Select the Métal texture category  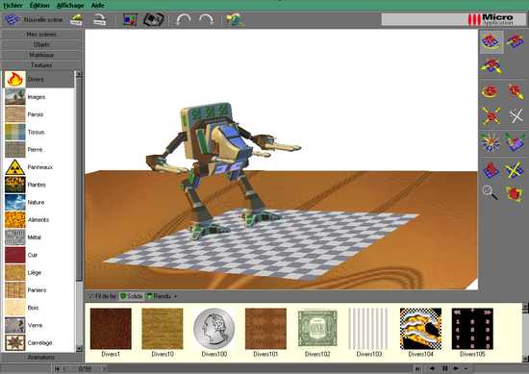pyautogui.click(x=38, y=237)
